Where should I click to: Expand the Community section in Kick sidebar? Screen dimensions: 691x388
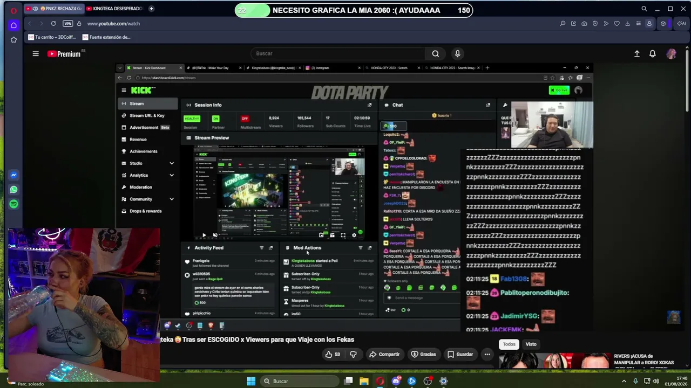(172, 199)
